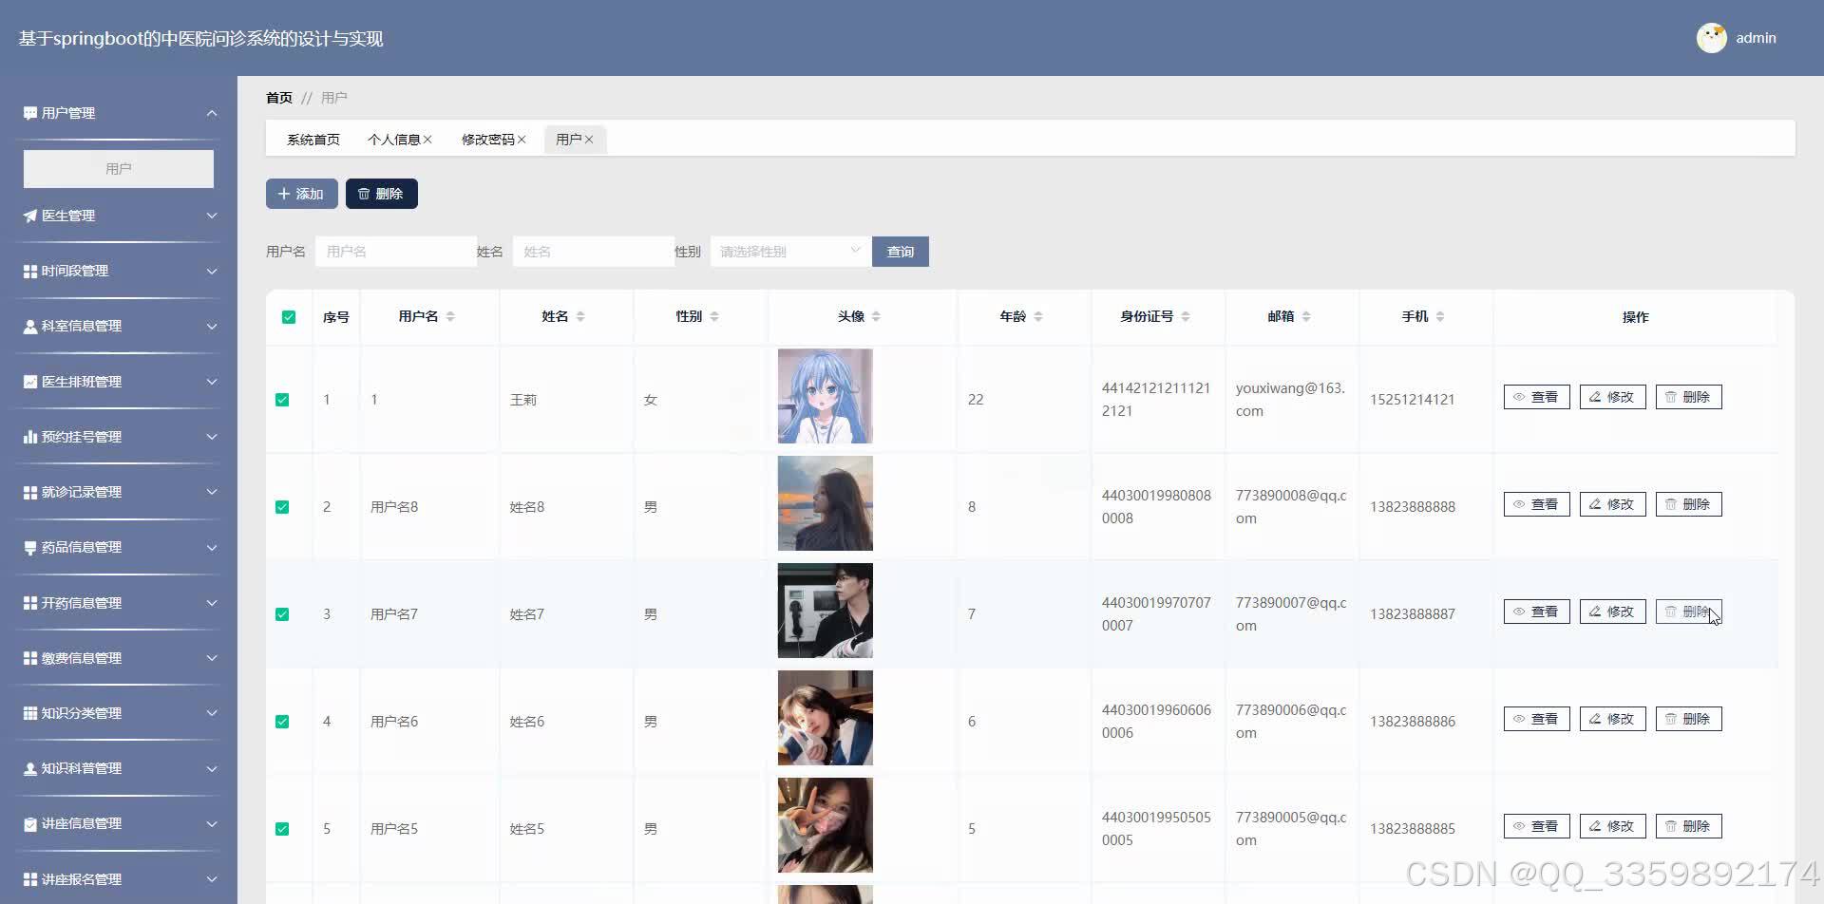Expand the 预约挂号管理 menu chevron
This screenshot has height=904, width=1824.
click(x=212, y=437)
